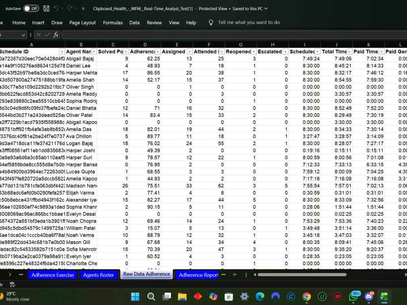Click the Tell me what you want to do box
Screen dimensions: 407x305
click(249, 22)
